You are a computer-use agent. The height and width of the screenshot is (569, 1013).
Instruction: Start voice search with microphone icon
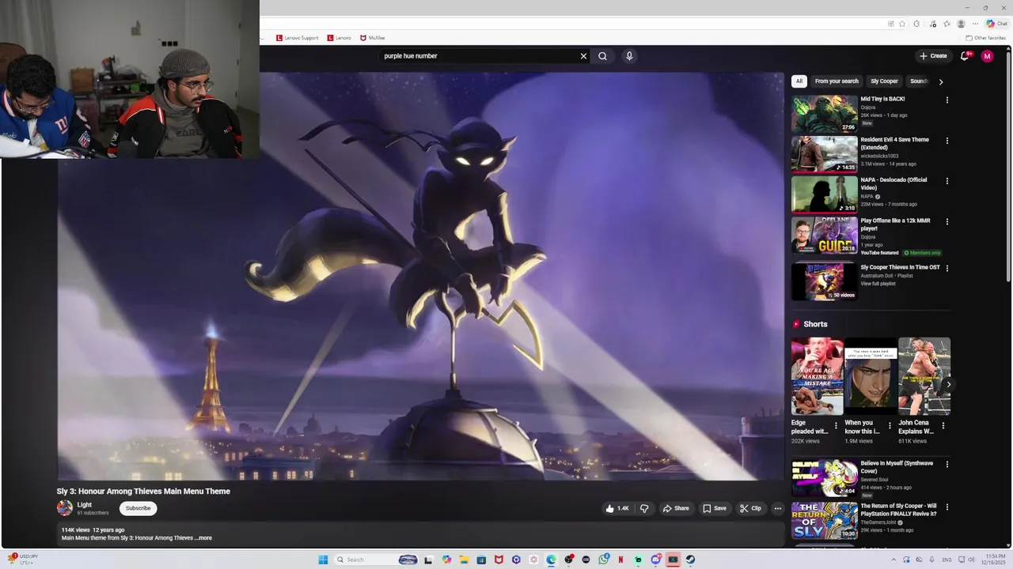(629, 56)
